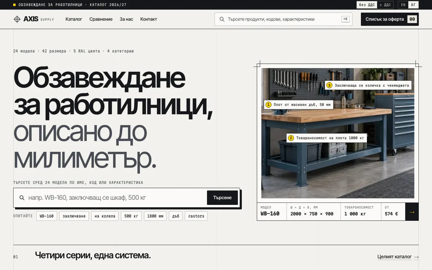432x270 pixels.
Task: Open the Каталог menu item
Action: coord(74,19)
